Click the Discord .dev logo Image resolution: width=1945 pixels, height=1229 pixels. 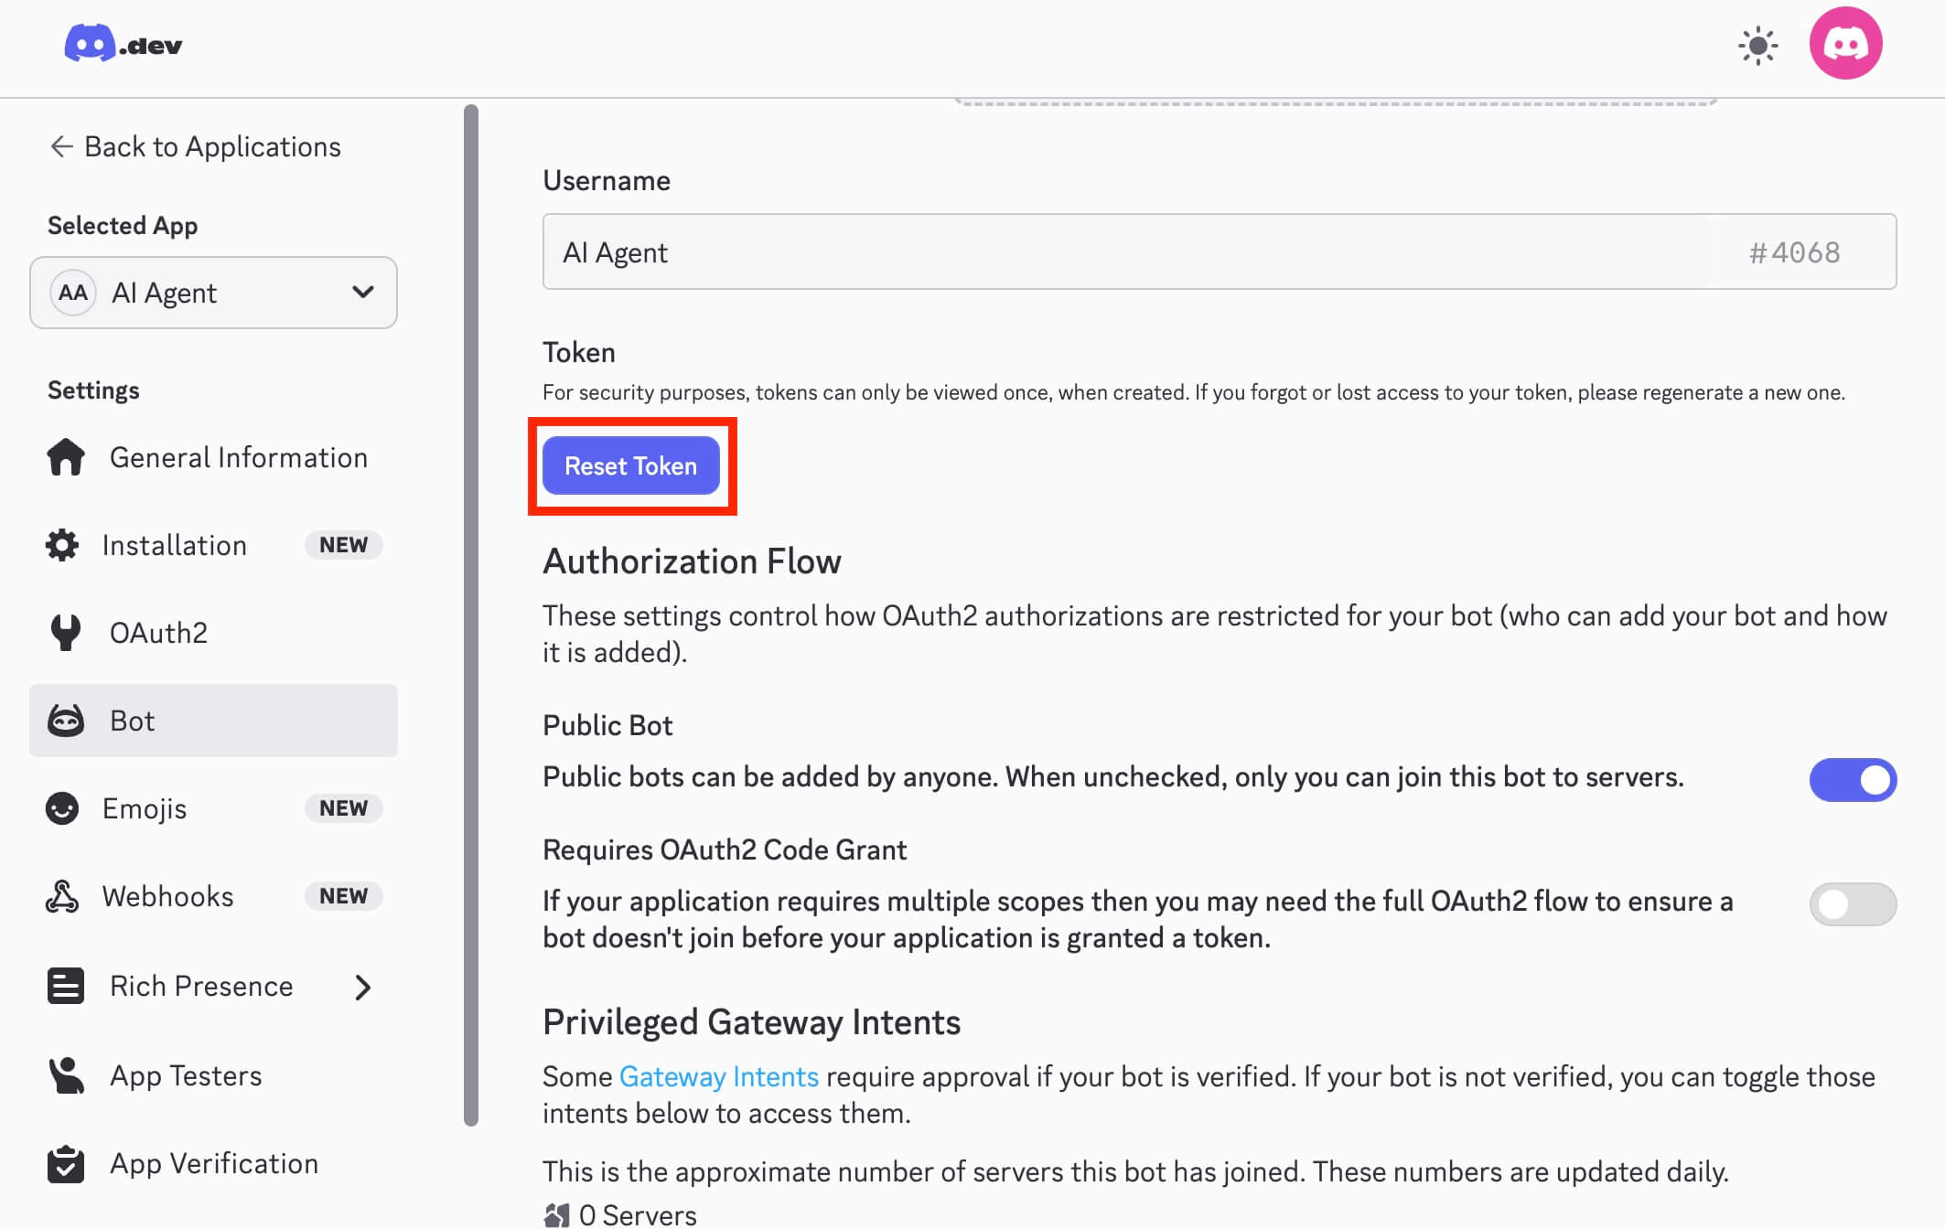click(x=124, y=44)
